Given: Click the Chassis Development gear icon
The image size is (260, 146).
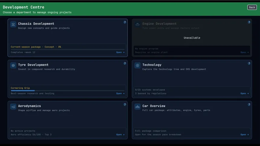Looking at the screenshot, I should coord(13,24).
